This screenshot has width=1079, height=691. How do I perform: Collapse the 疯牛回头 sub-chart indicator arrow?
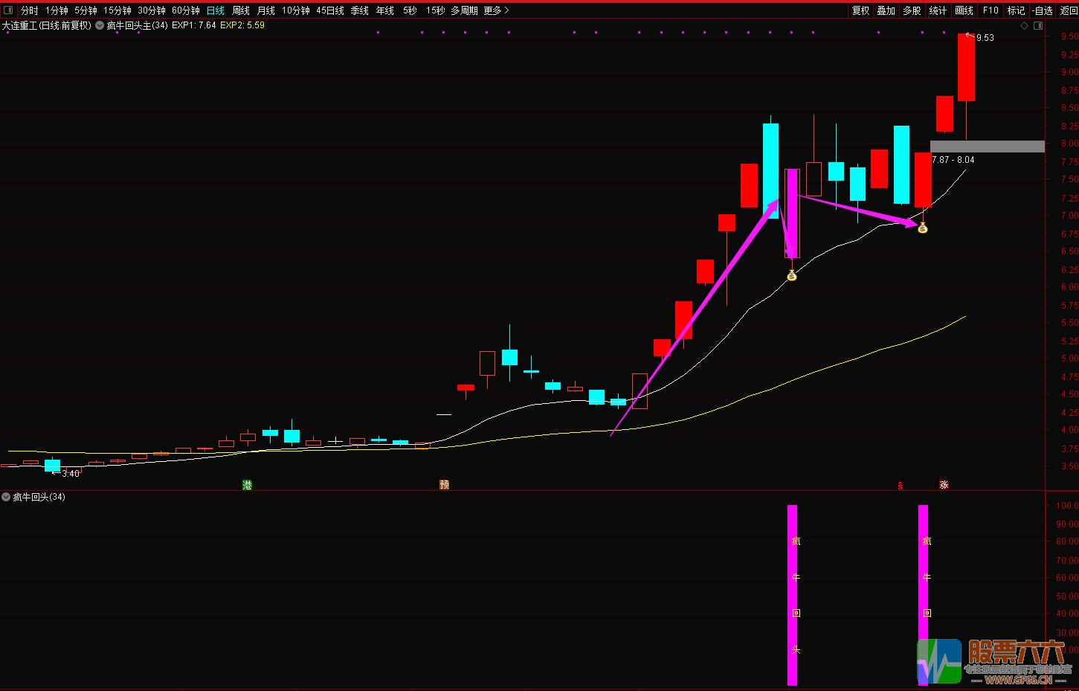6,497
